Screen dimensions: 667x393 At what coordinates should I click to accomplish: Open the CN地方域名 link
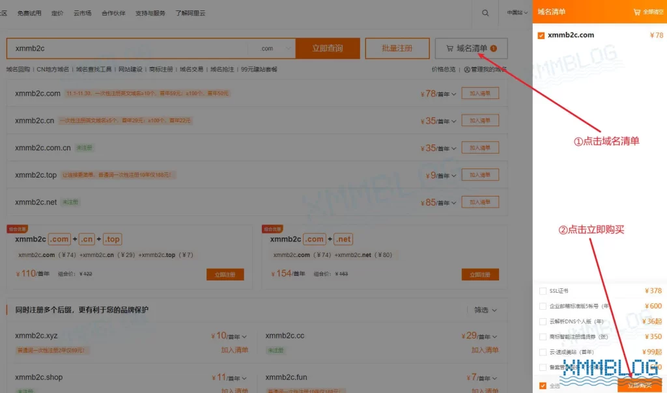pos(53,69)
